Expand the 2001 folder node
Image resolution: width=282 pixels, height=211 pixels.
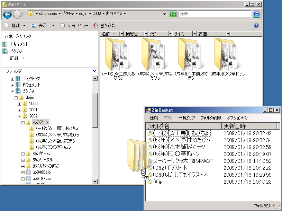(19, 110)
